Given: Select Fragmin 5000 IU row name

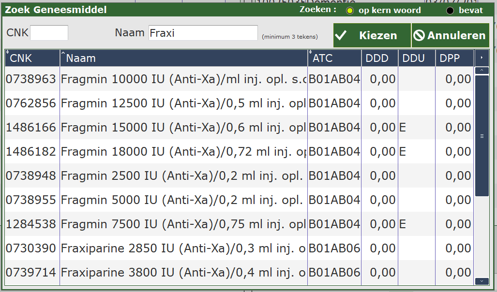Looking at the screenshot, I should click(x=184, y=200).
